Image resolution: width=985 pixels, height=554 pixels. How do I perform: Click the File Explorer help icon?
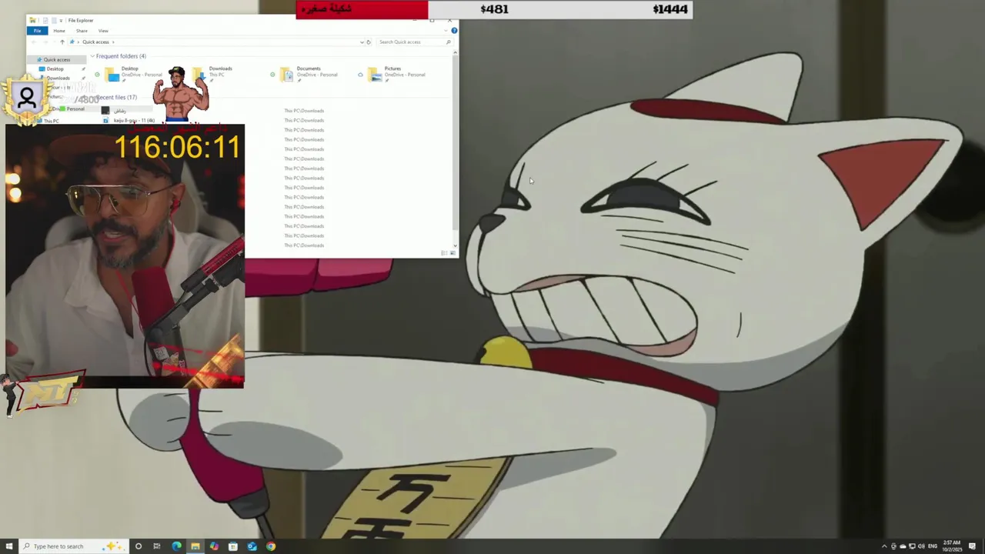click(x=454, y=31)
